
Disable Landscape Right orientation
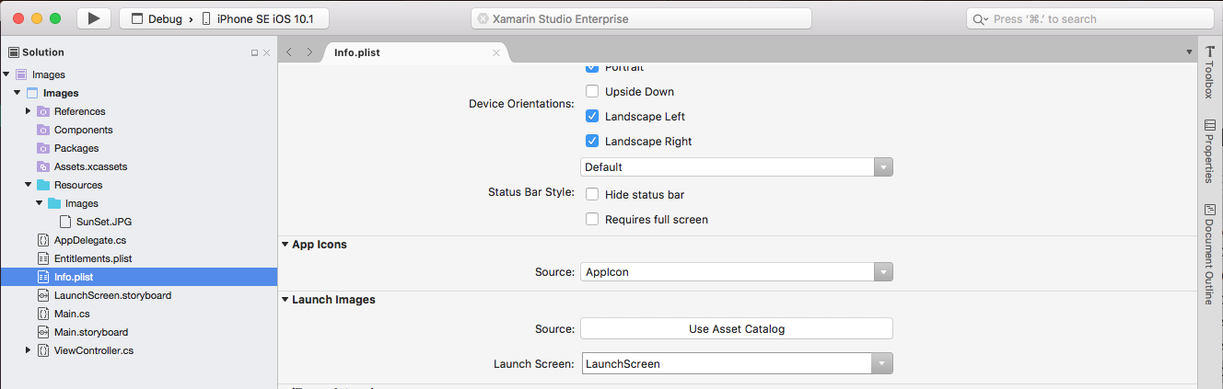pyautogui.click(x=592, y=142)
